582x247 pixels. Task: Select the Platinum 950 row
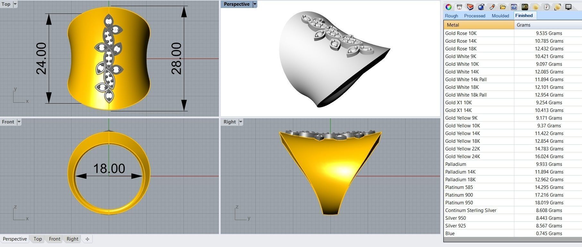click(513, 202)
